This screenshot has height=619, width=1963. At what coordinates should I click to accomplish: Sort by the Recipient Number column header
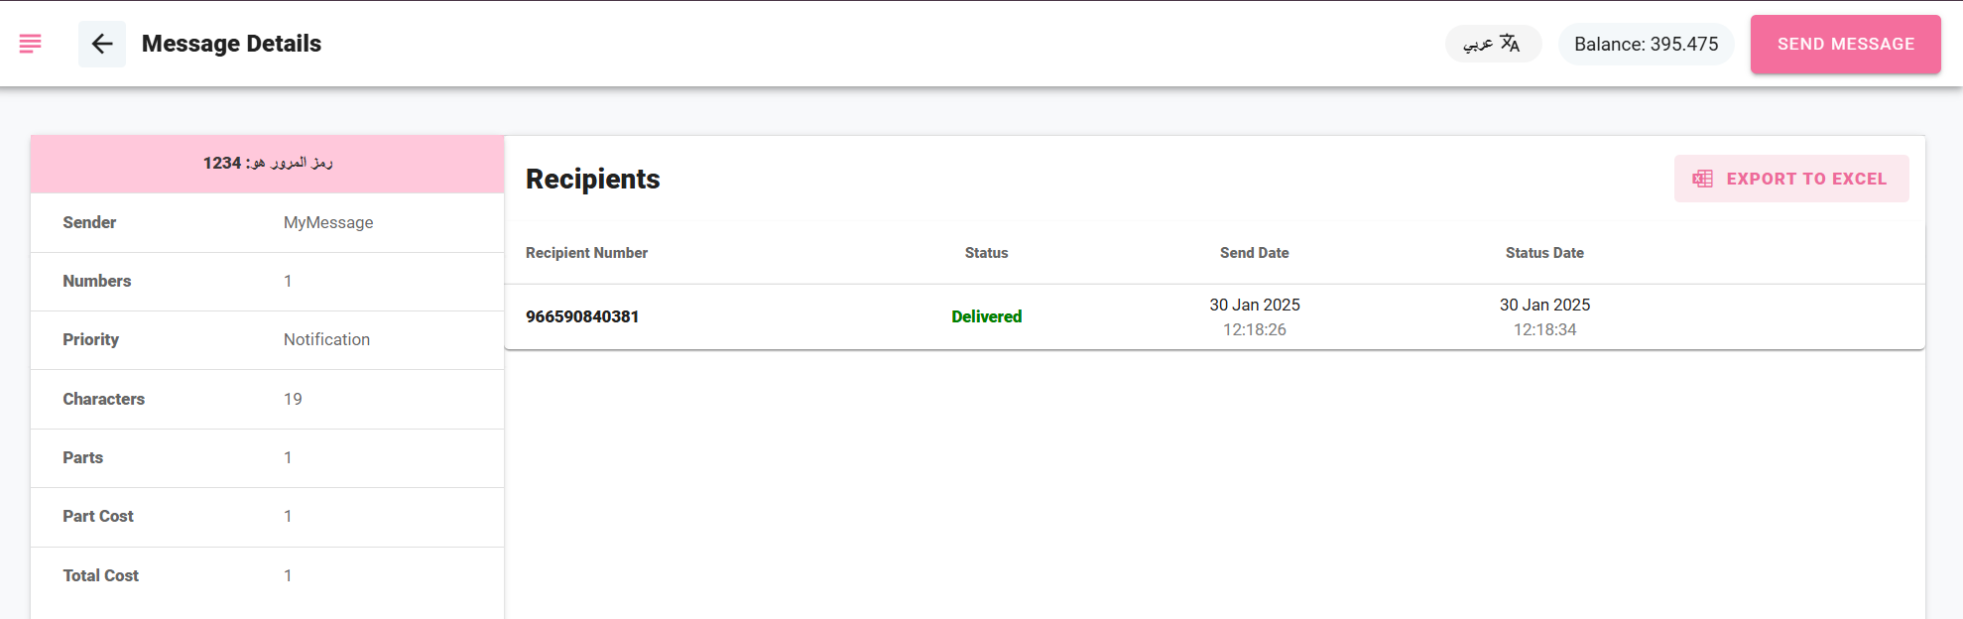tap(586, 253)
